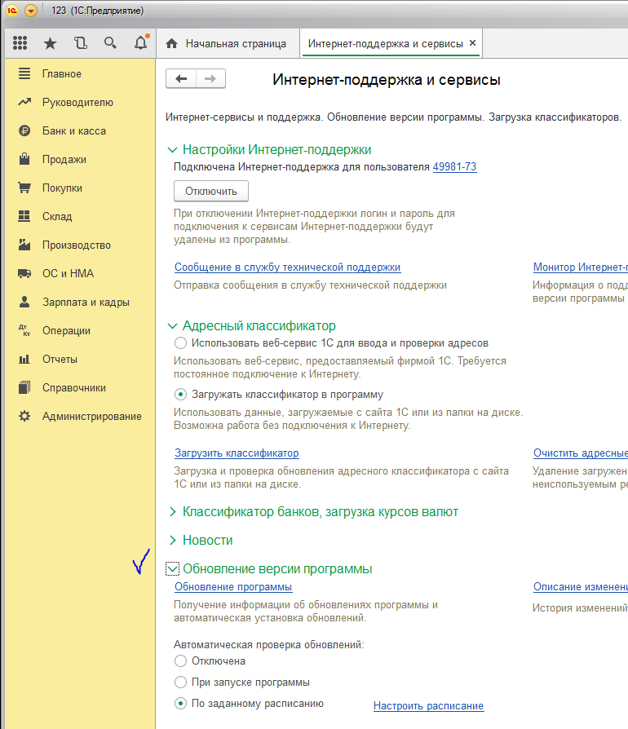This screenshot has width=628, height=729.
Task: Open Сообщение в службу технической поддержки link
Action: pos(287,267)
